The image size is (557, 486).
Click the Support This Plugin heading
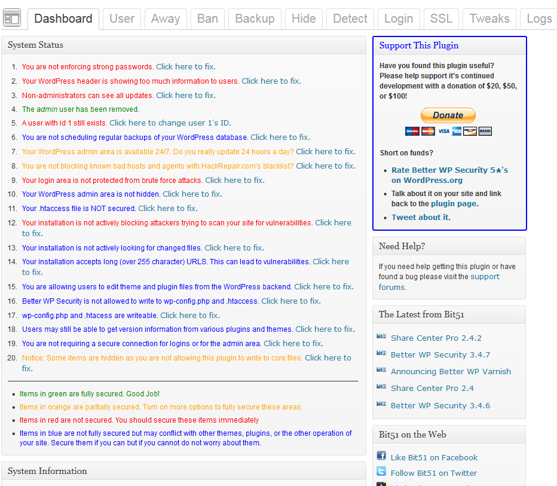[x=419, y=45]
